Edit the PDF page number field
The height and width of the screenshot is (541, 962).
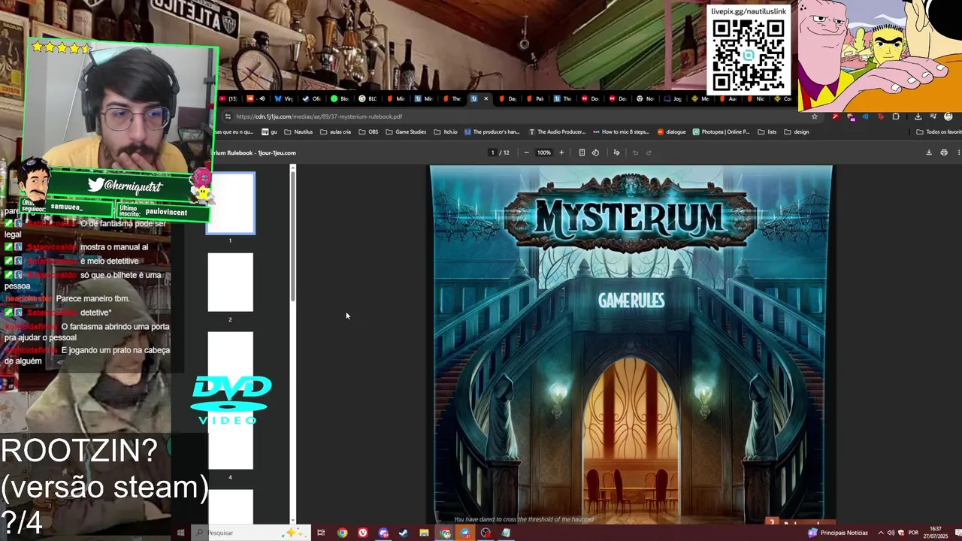tap(492, 153)
